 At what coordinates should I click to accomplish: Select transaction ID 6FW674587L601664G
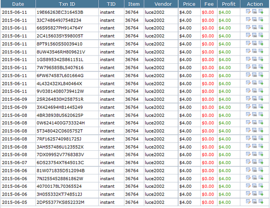[60, 76]
